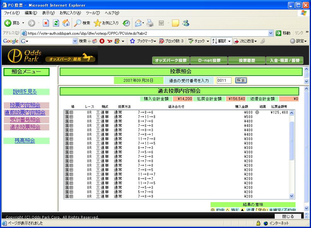This screenshot has width=311, height=228.
Task: Open the ファイル(F) menu
Action: (x=12, y=13)
